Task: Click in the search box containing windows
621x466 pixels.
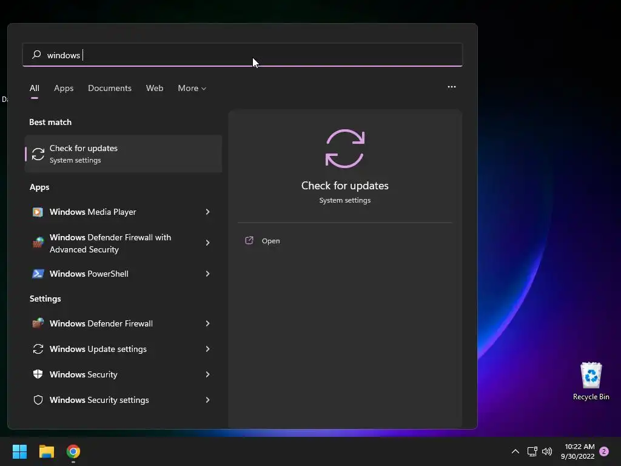Action: 243,55
